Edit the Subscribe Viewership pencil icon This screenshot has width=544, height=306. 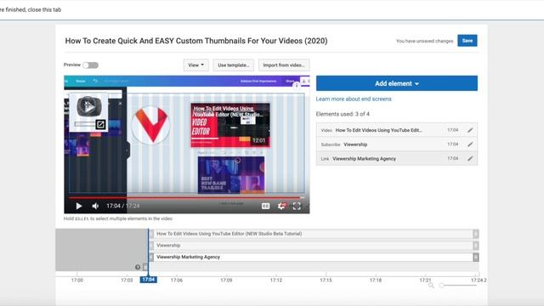point(470,144)
